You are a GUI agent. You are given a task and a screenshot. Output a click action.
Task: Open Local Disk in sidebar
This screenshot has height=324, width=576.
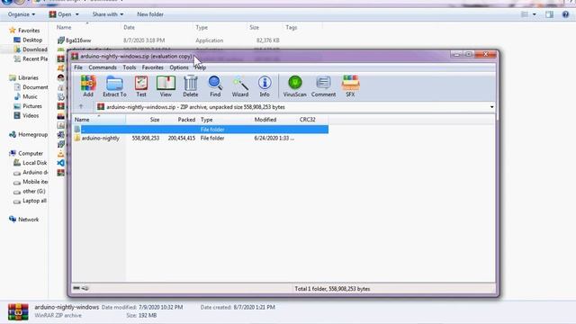pos(30,163)
